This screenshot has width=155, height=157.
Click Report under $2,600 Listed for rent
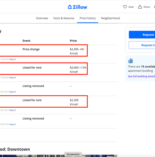pos(12,77)
